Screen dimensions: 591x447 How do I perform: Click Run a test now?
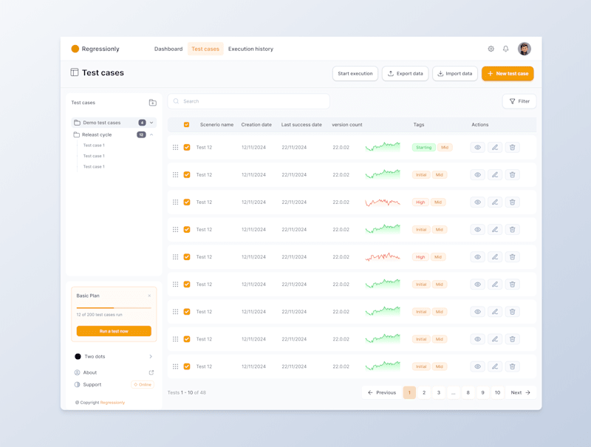point(114,331)
